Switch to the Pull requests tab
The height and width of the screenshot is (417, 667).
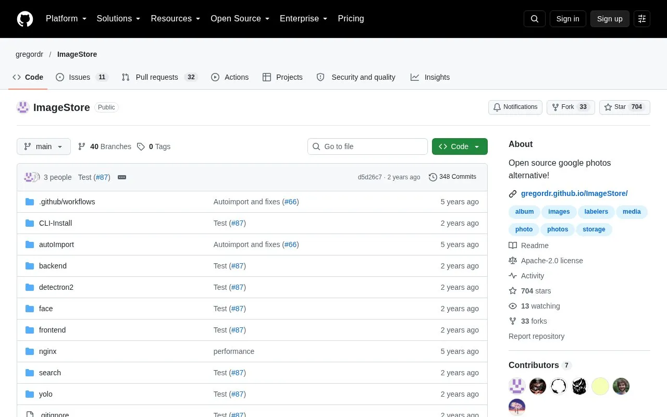[x=159, y=77]
